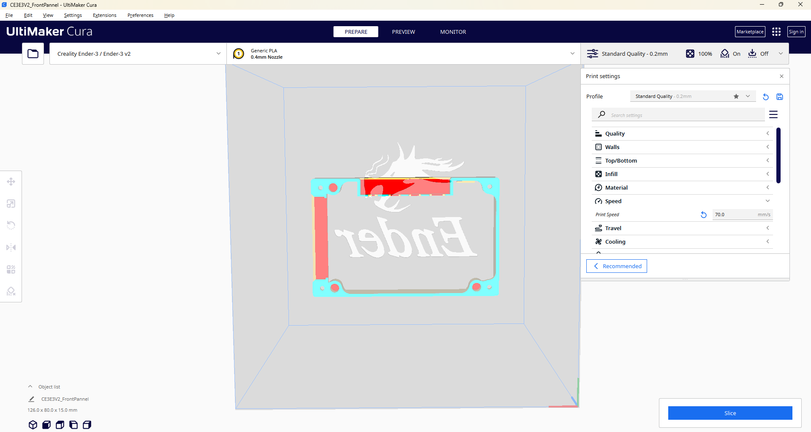Open the Generic PLA material dropdown
The image size is (811, 432).
point(403,54)
